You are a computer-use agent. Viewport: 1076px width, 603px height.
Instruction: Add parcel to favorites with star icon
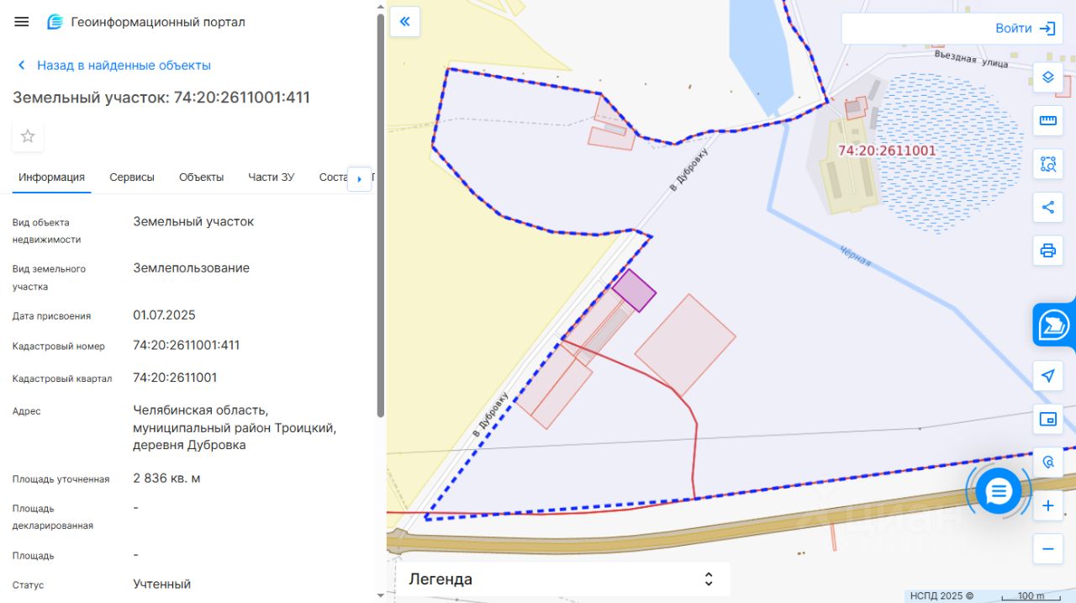pyautogui.click(x=28, y=135)
